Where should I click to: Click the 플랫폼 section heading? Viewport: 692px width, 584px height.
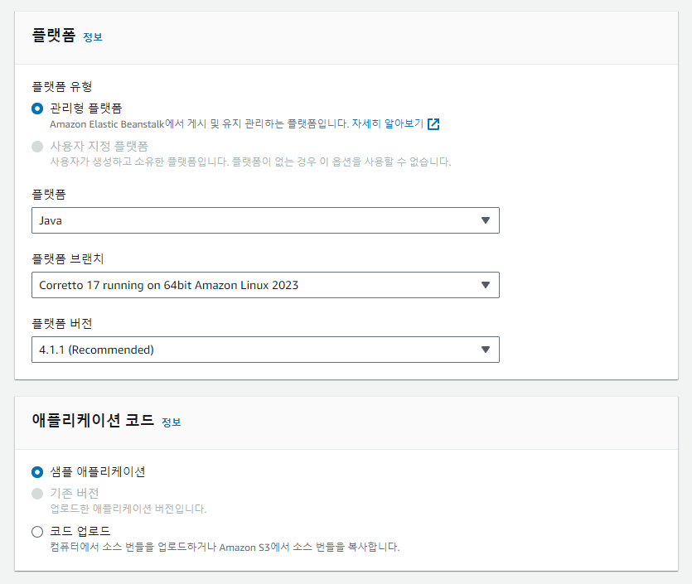click(x=54, y=36)
